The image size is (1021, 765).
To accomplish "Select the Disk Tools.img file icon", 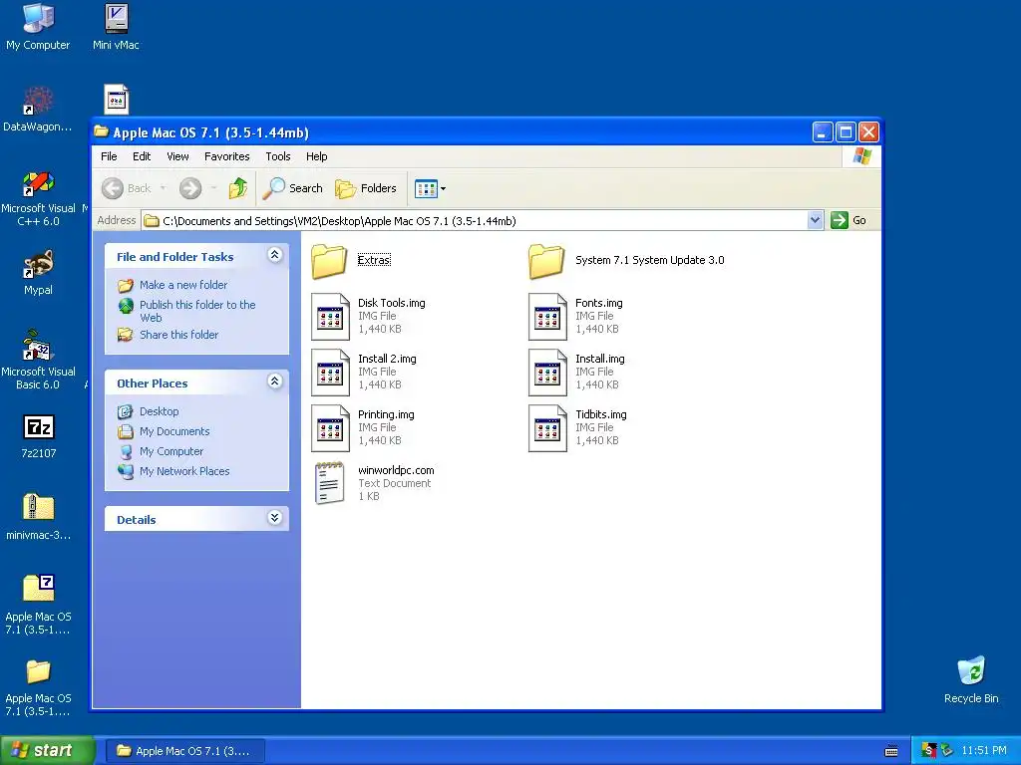I will coord(330,317).
